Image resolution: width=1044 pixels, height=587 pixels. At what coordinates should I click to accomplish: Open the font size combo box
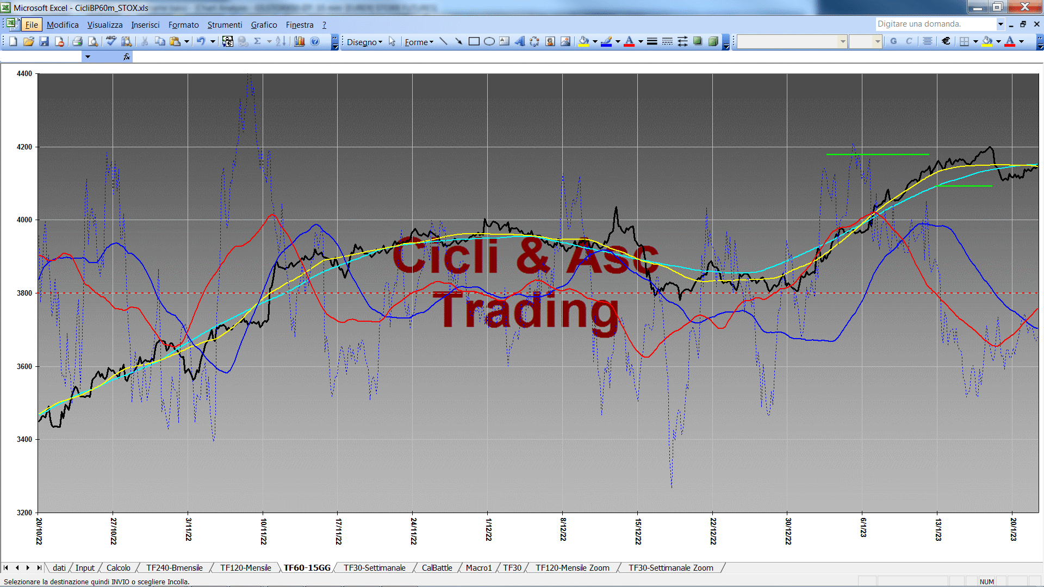pyautogui.click(x=865, y=42)
